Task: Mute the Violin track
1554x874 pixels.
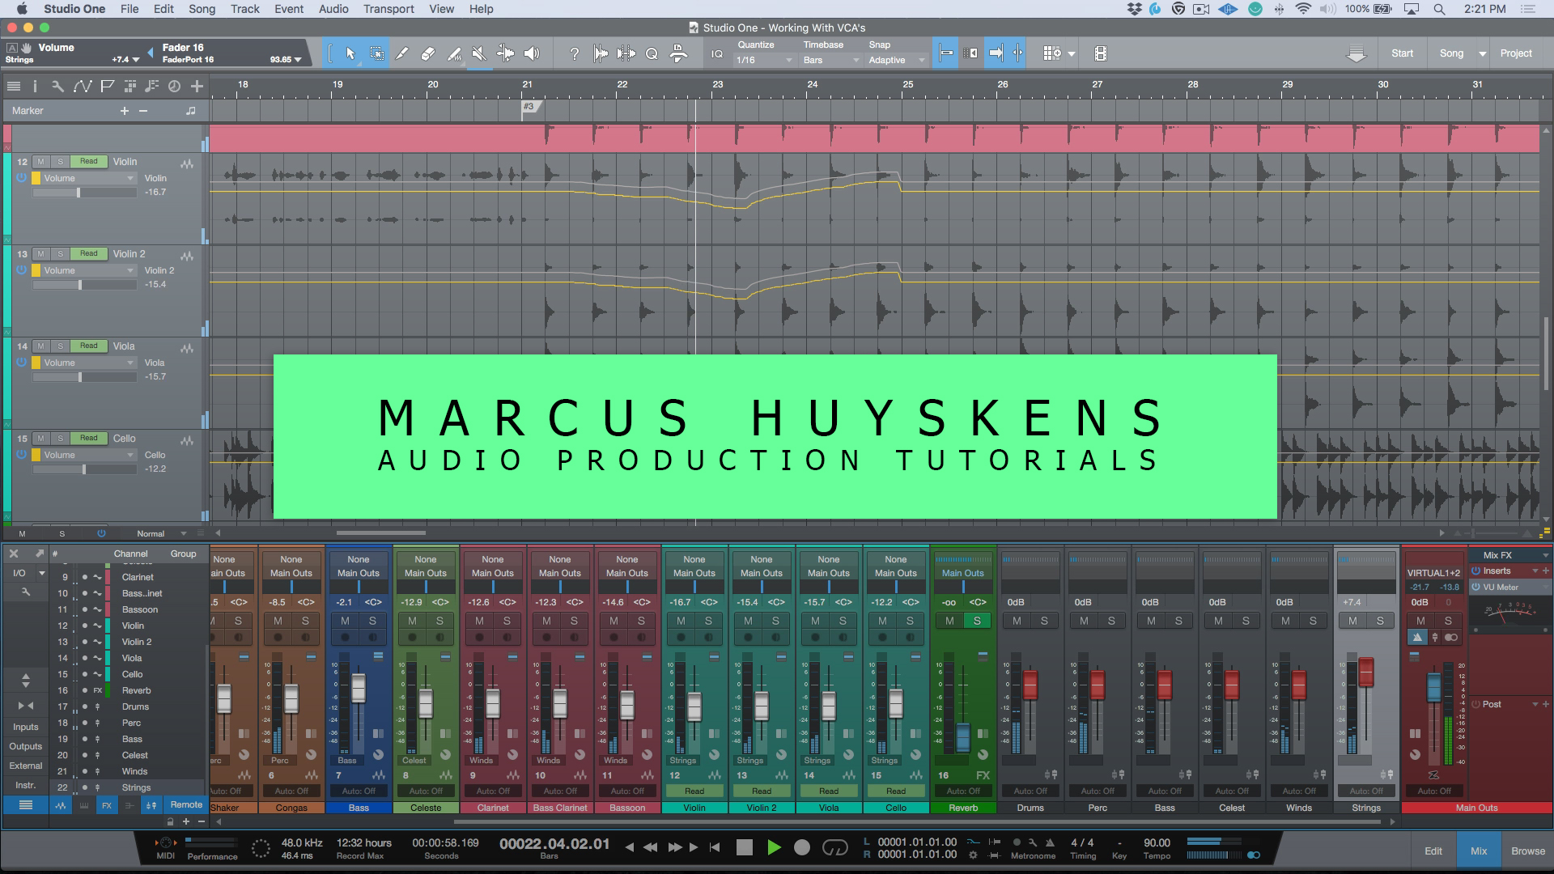Action: 40,162
